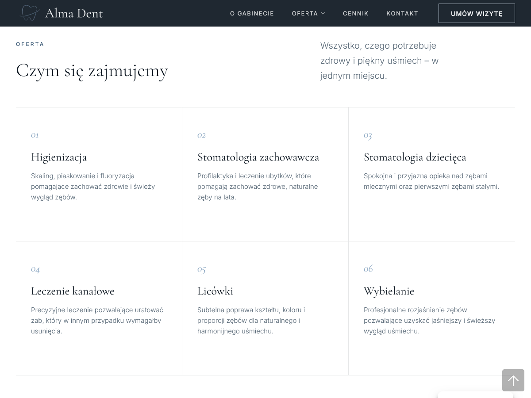Click the Alma Dent tooth logo icon
Screen dimensions: 531x398
click(x=30, y=13)
